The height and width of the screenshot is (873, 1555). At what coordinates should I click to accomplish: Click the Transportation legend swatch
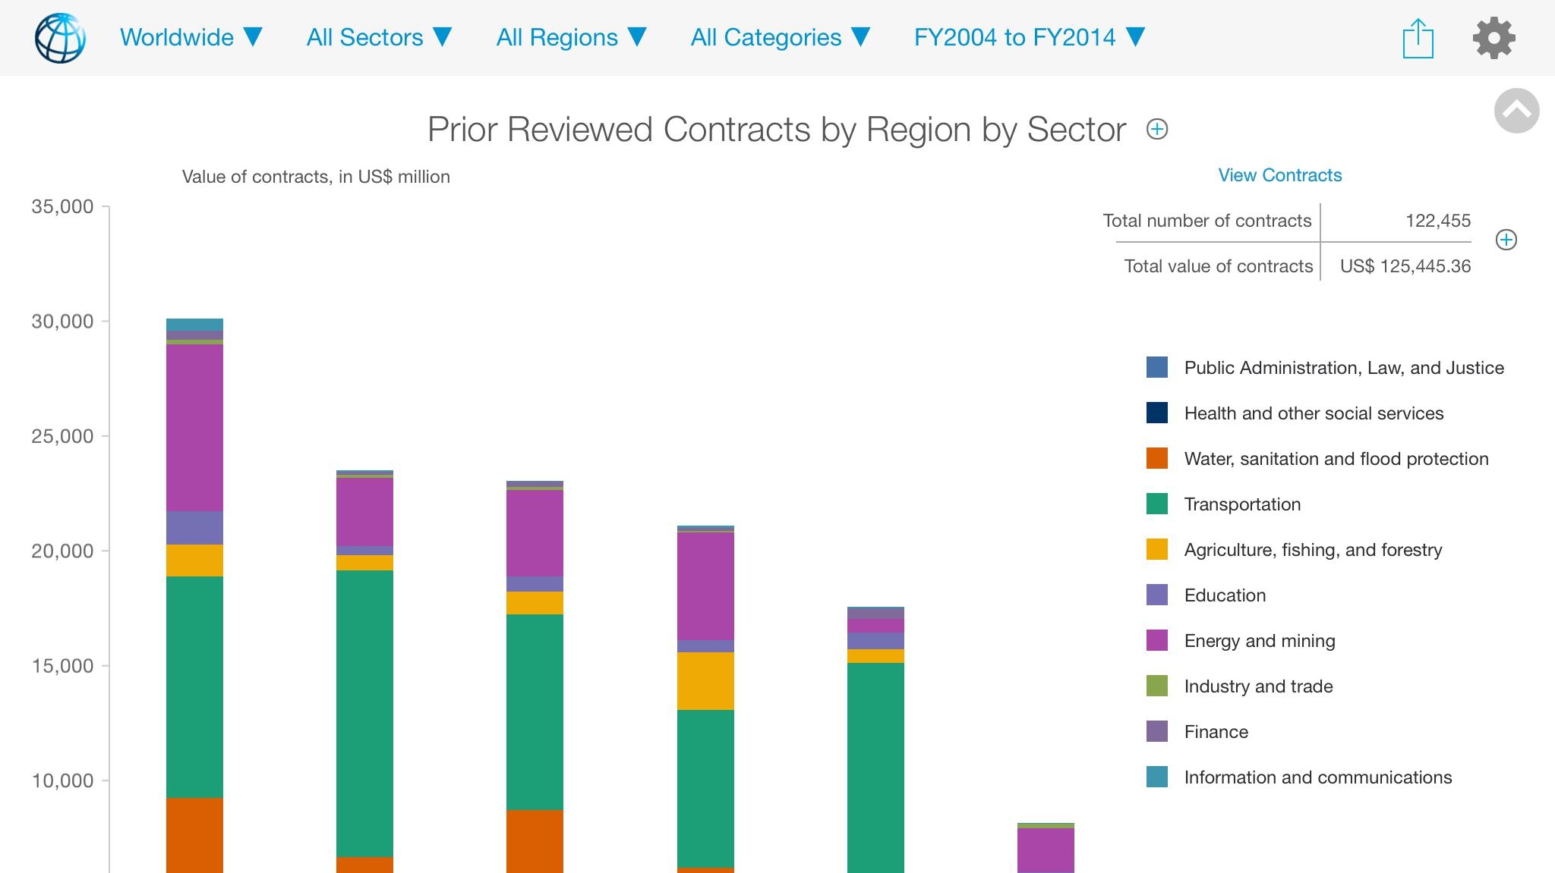[x=1156, y=504]
